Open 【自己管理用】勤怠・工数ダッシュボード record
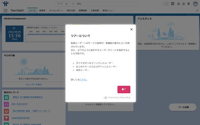The image size is (200, 125). [31, 111]
